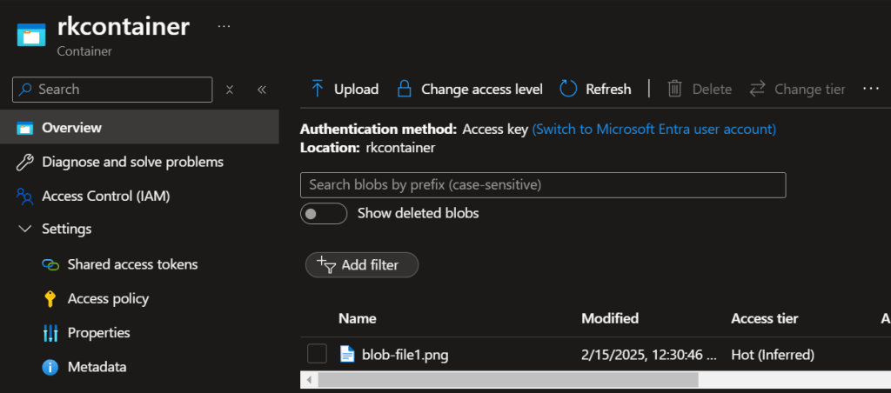Open Diagnose and solve problems
The width and height of the screenshot is (891, 393).
[132, 162]
